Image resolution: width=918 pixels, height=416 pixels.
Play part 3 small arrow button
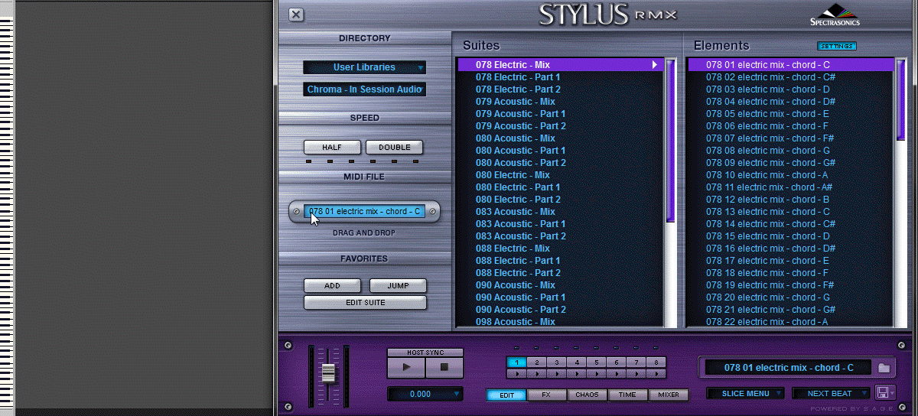click(x=556, y=374)
